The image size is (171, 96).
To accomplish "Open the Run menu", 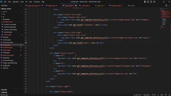I will (31, 2).
